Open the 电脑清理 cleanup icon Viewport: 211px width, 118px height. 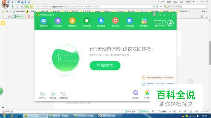click(x=72, y=22)
